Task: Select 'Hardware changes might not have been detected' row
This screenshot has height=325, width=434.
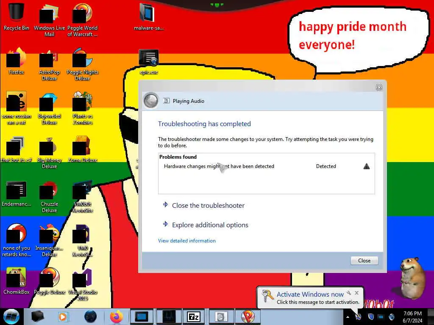Action: 266,166
